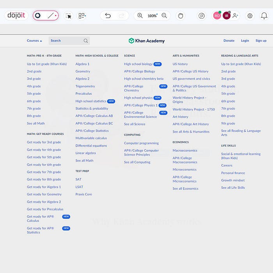Select the circle shape tool
This screenshot has height=273, width=273.
tap(38, 16)
